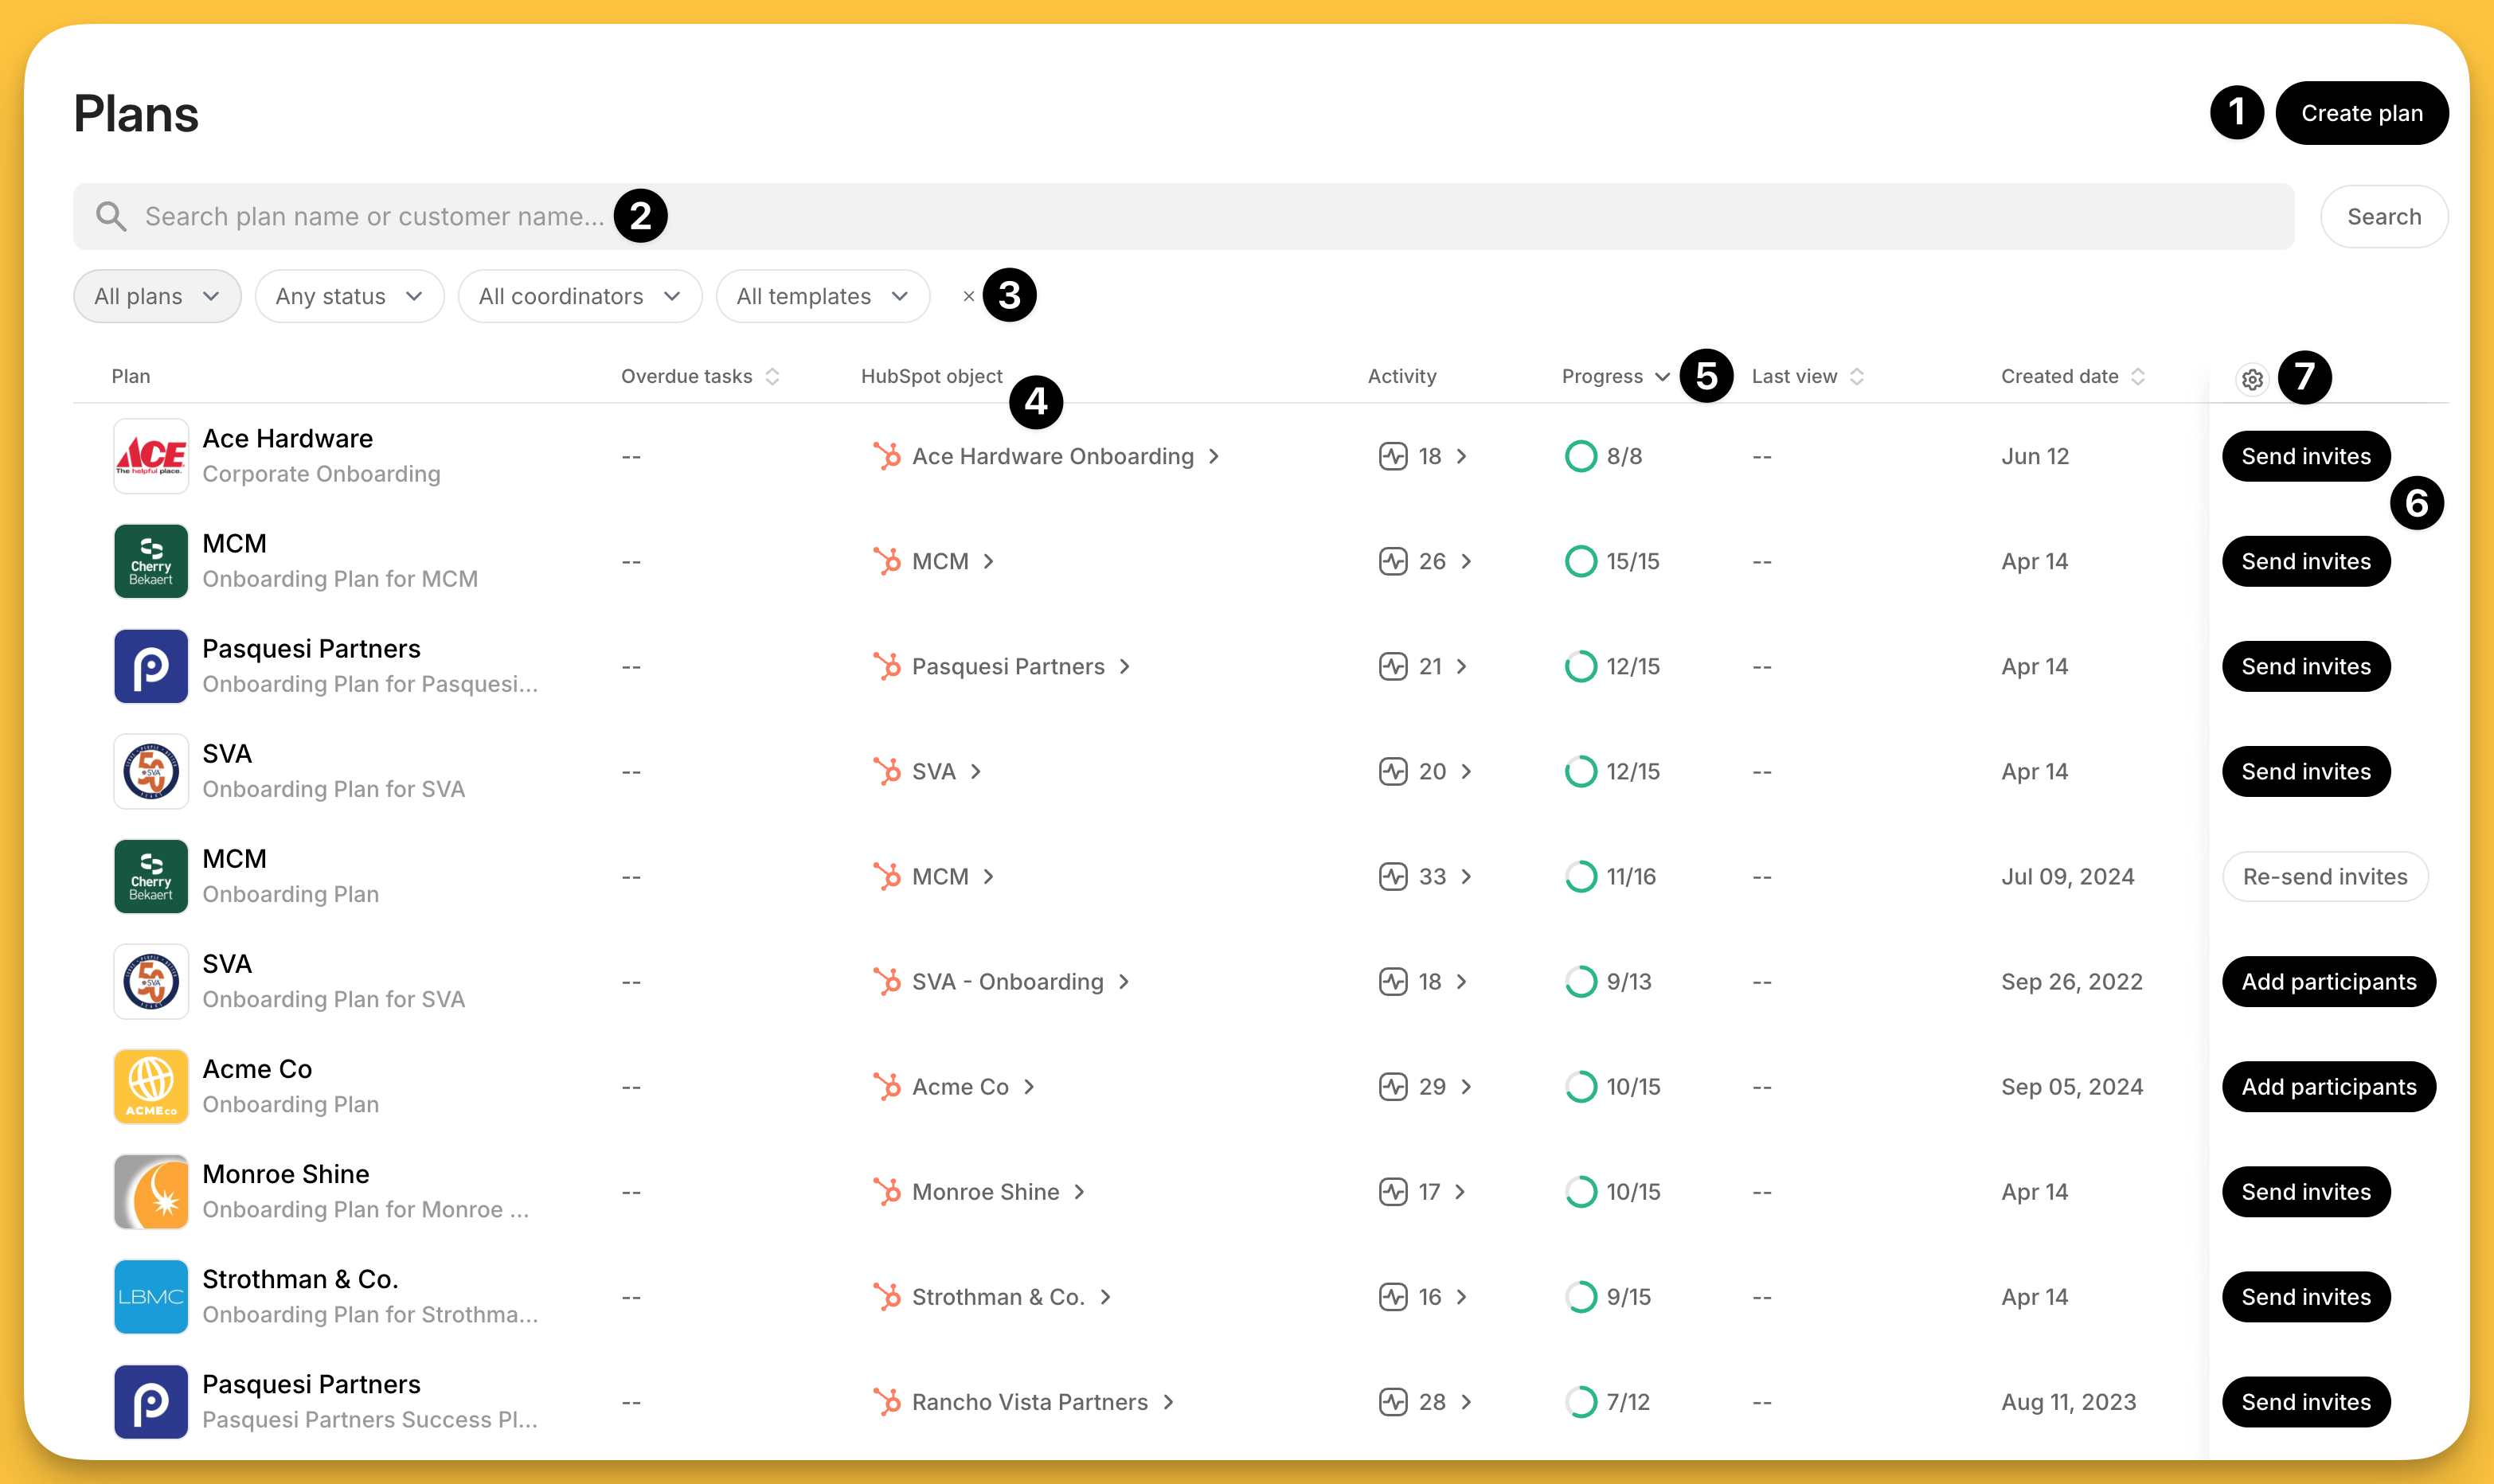Click the table settings gear icon
This screenshot has width=2494, height=1484.
[2252, 379]
